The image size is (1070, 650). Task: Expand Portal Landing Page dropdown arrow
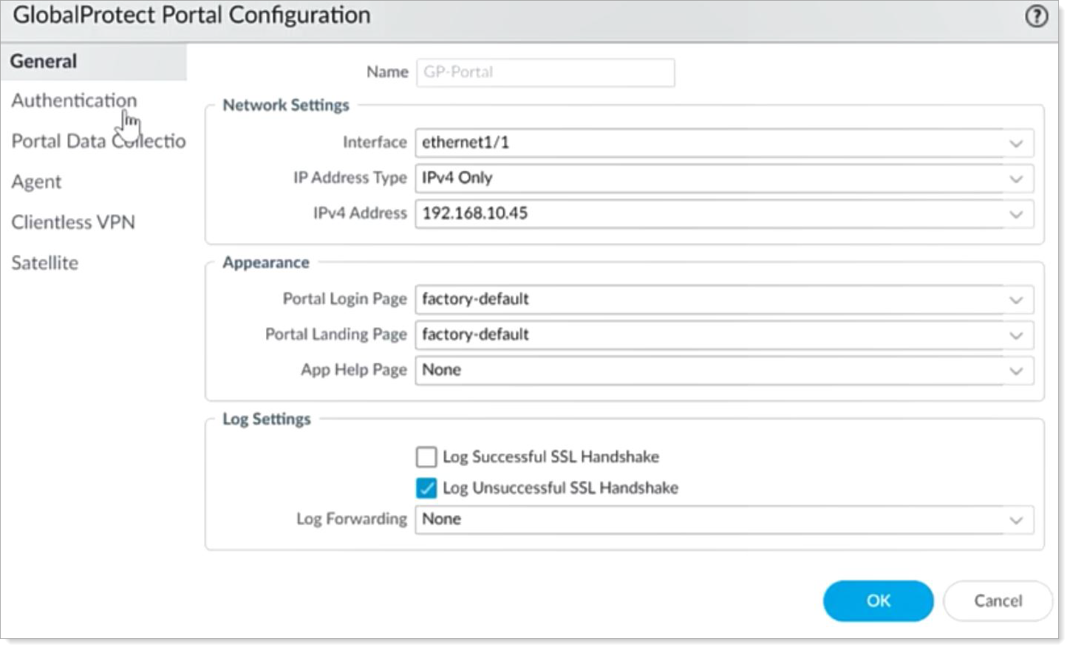point(1017,335)
